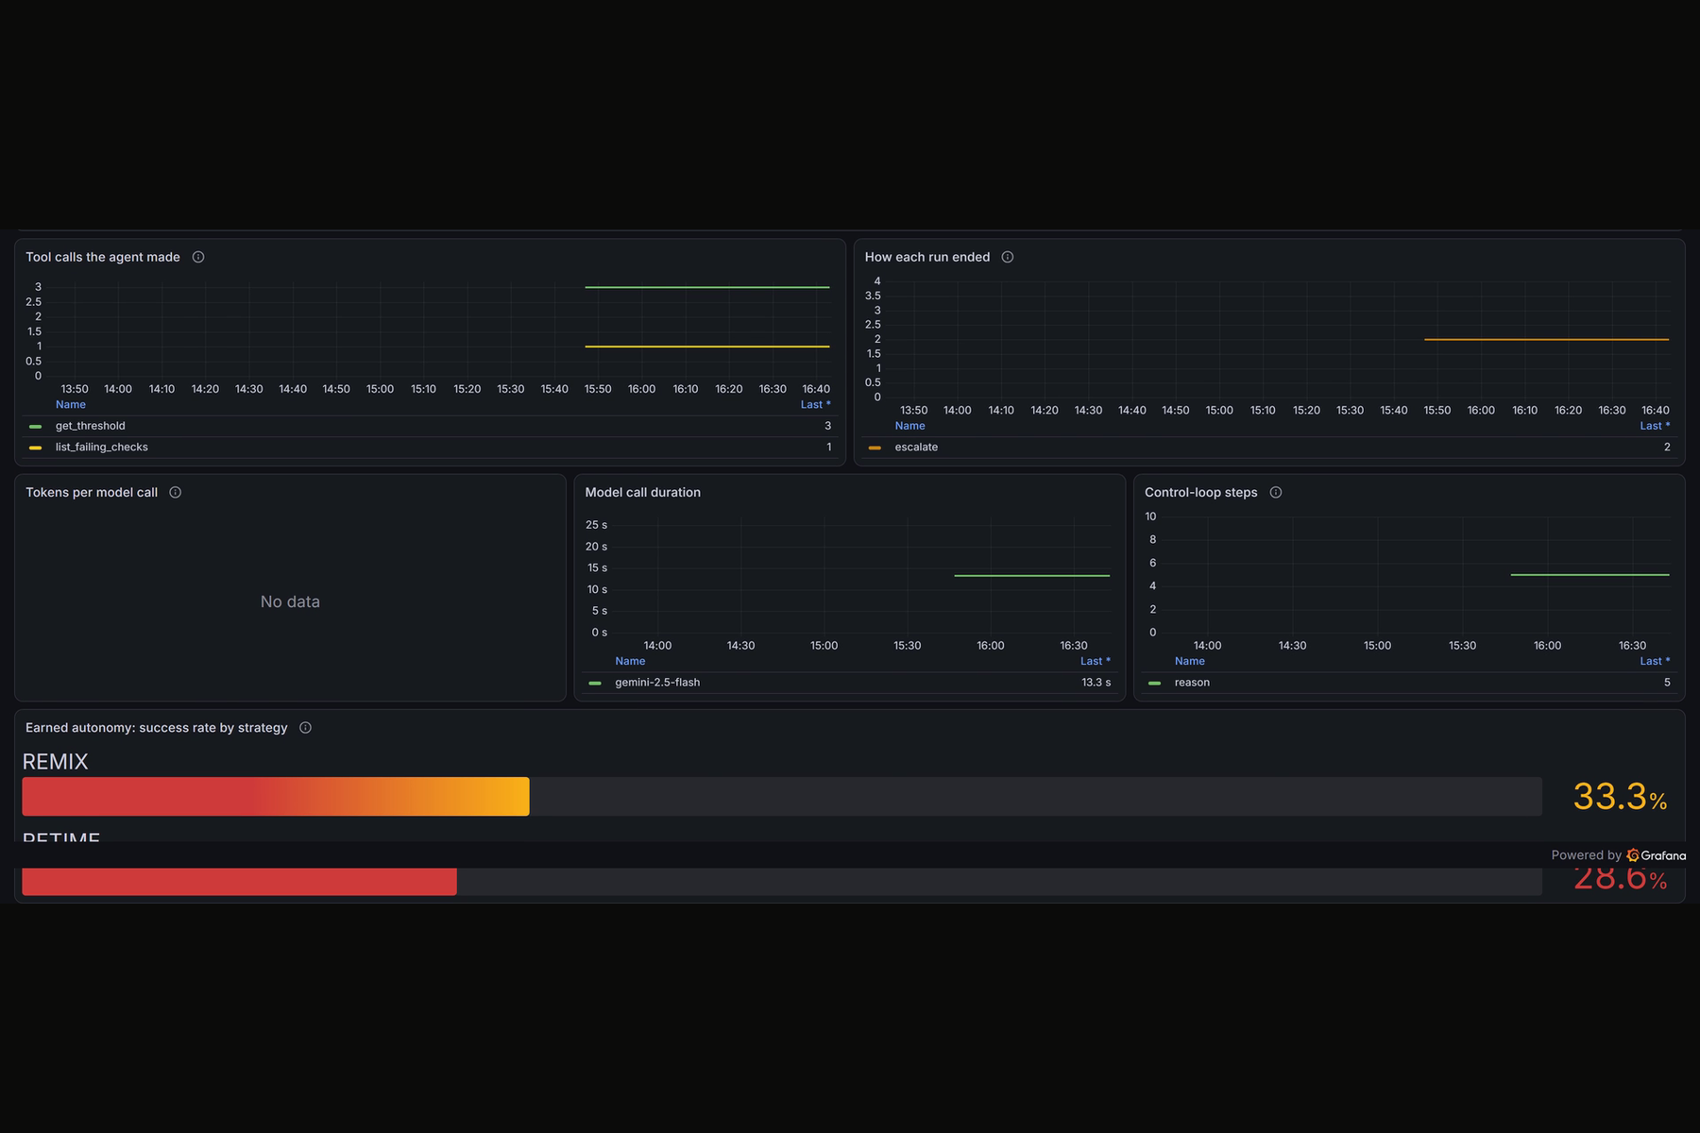
Task: Open the Tokens per model call panel title
Action: (92, 492)
